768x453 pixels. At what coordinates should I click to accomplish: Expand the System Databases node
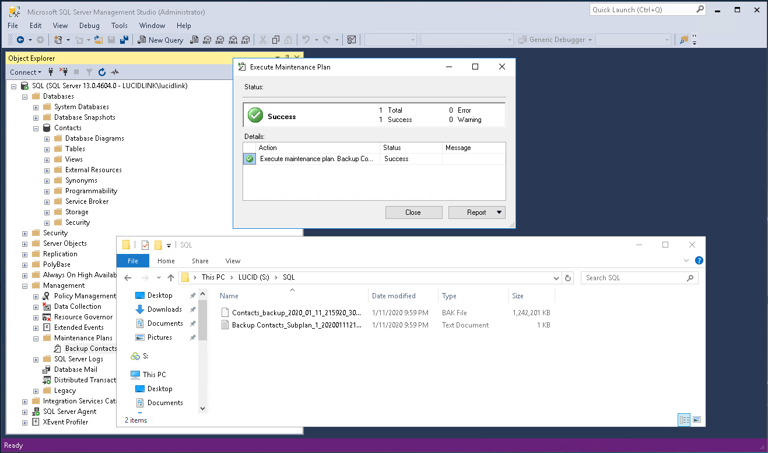click(x=36, y=107)
